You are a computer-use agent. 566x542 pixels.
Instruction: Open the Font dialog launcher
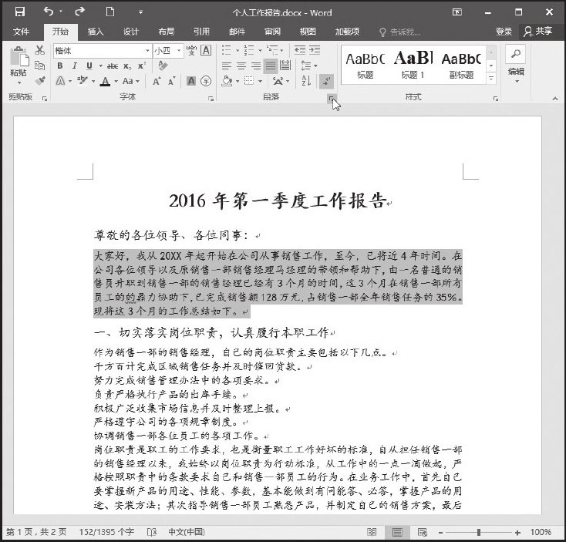pos(211,98)
